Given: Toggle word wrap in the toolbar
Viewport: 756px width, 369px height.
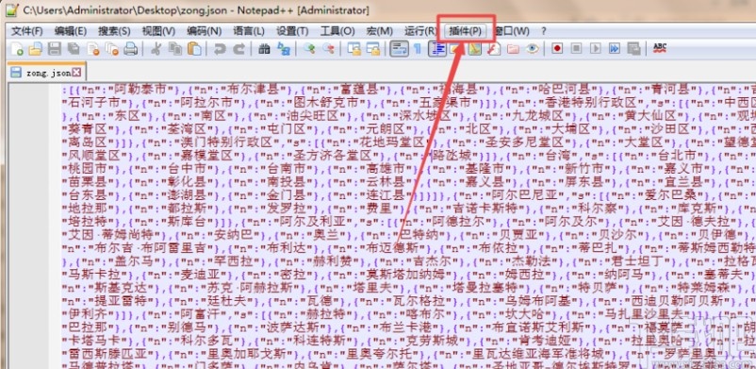Looking at the screenshot, I should pyautogui.click(x=400, y=49).
